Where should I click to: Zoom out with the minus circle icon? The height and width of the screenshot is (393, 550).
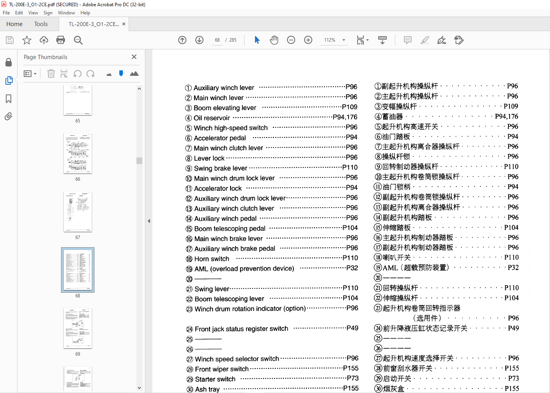[291, 40]
